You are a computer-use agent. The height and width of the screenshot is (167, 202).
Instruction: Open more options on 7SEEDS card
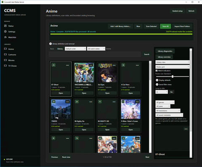click(67, 102)
